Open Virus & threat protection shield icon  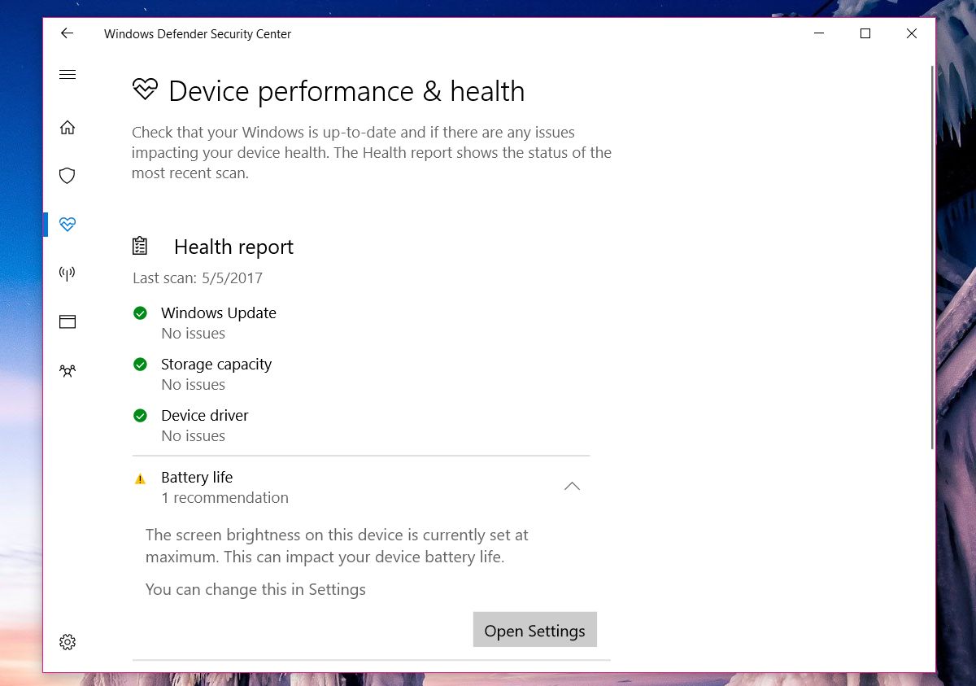click(x=68, y=176)
